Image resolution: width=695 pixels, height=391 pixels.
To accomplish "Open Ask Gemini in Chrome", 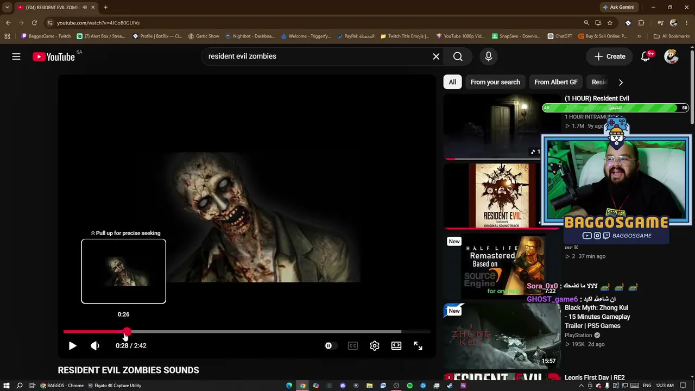I will click(618, 7).
